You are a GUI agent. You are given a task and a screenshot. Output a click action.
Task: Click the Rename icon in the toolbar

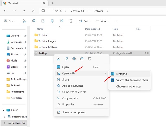click(x=52, y=21)
